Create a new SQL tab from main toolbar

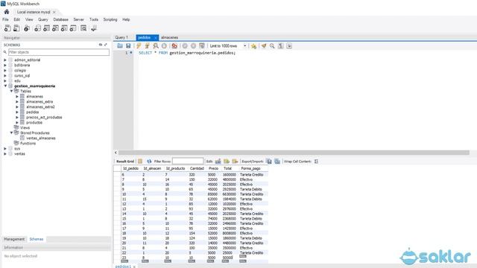coord(7,28)
